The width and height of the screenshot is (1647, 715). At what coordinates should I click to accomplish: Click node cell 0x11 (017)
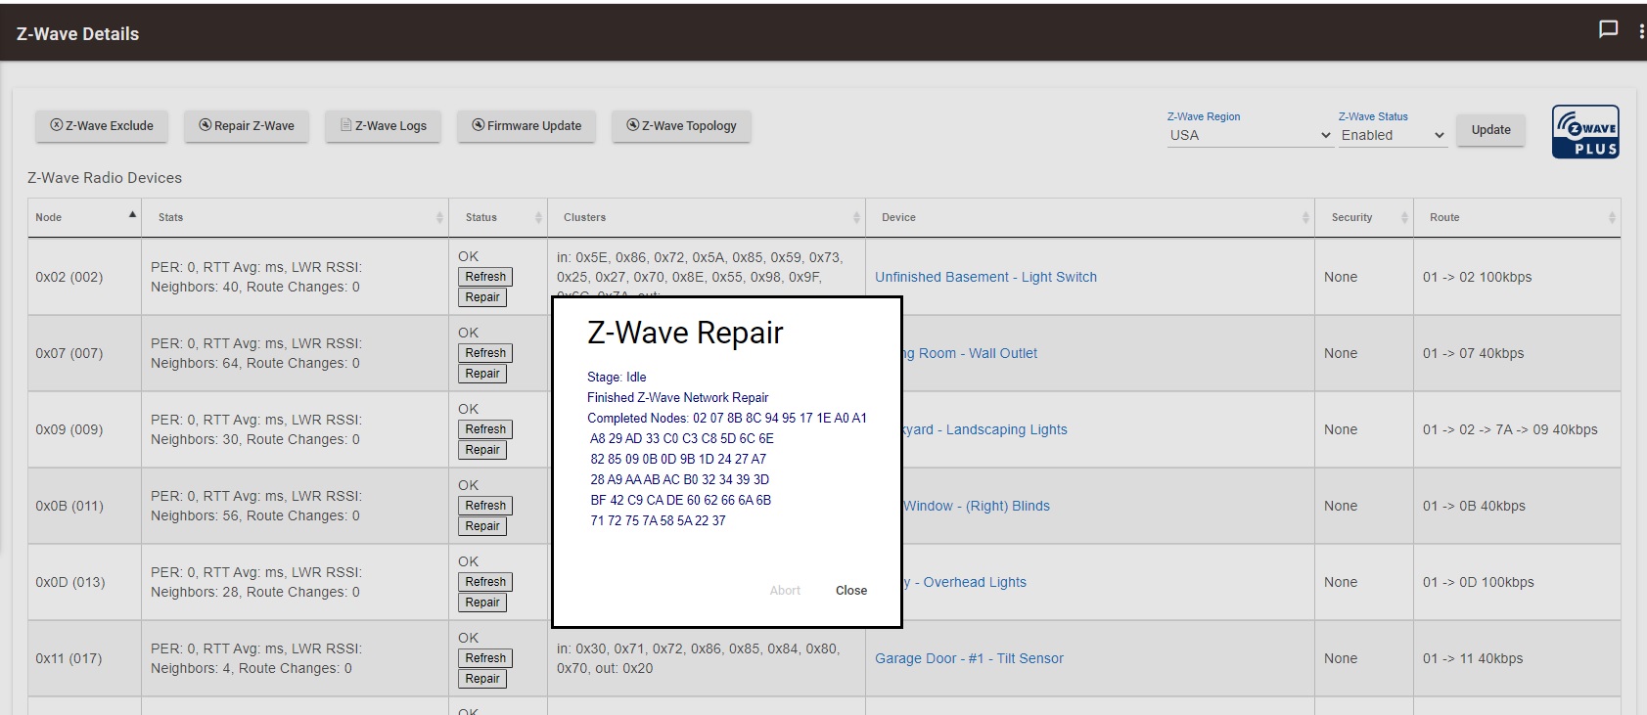84,658
